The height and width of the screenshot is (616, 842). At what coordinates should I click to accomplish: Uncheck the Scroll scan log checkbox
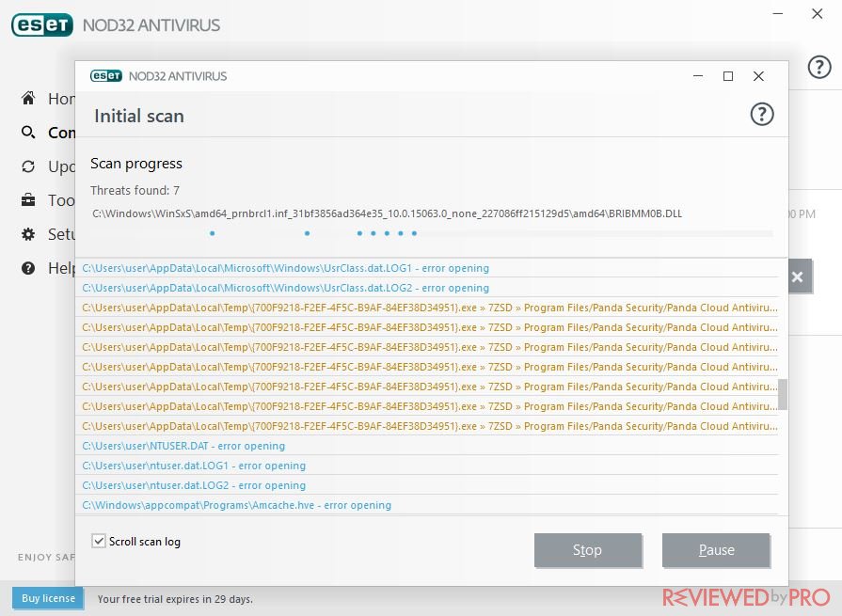pyautogui.click(x=98, y=541)
